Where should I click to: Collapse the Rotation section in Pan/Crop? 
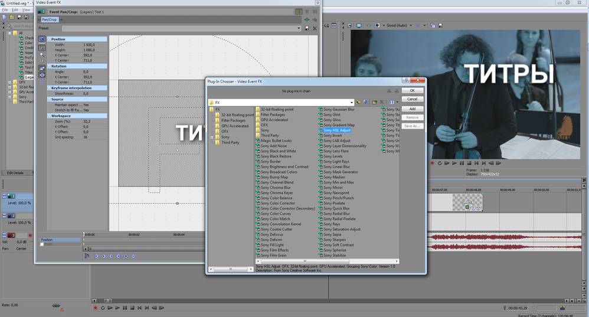click(49, 66)
